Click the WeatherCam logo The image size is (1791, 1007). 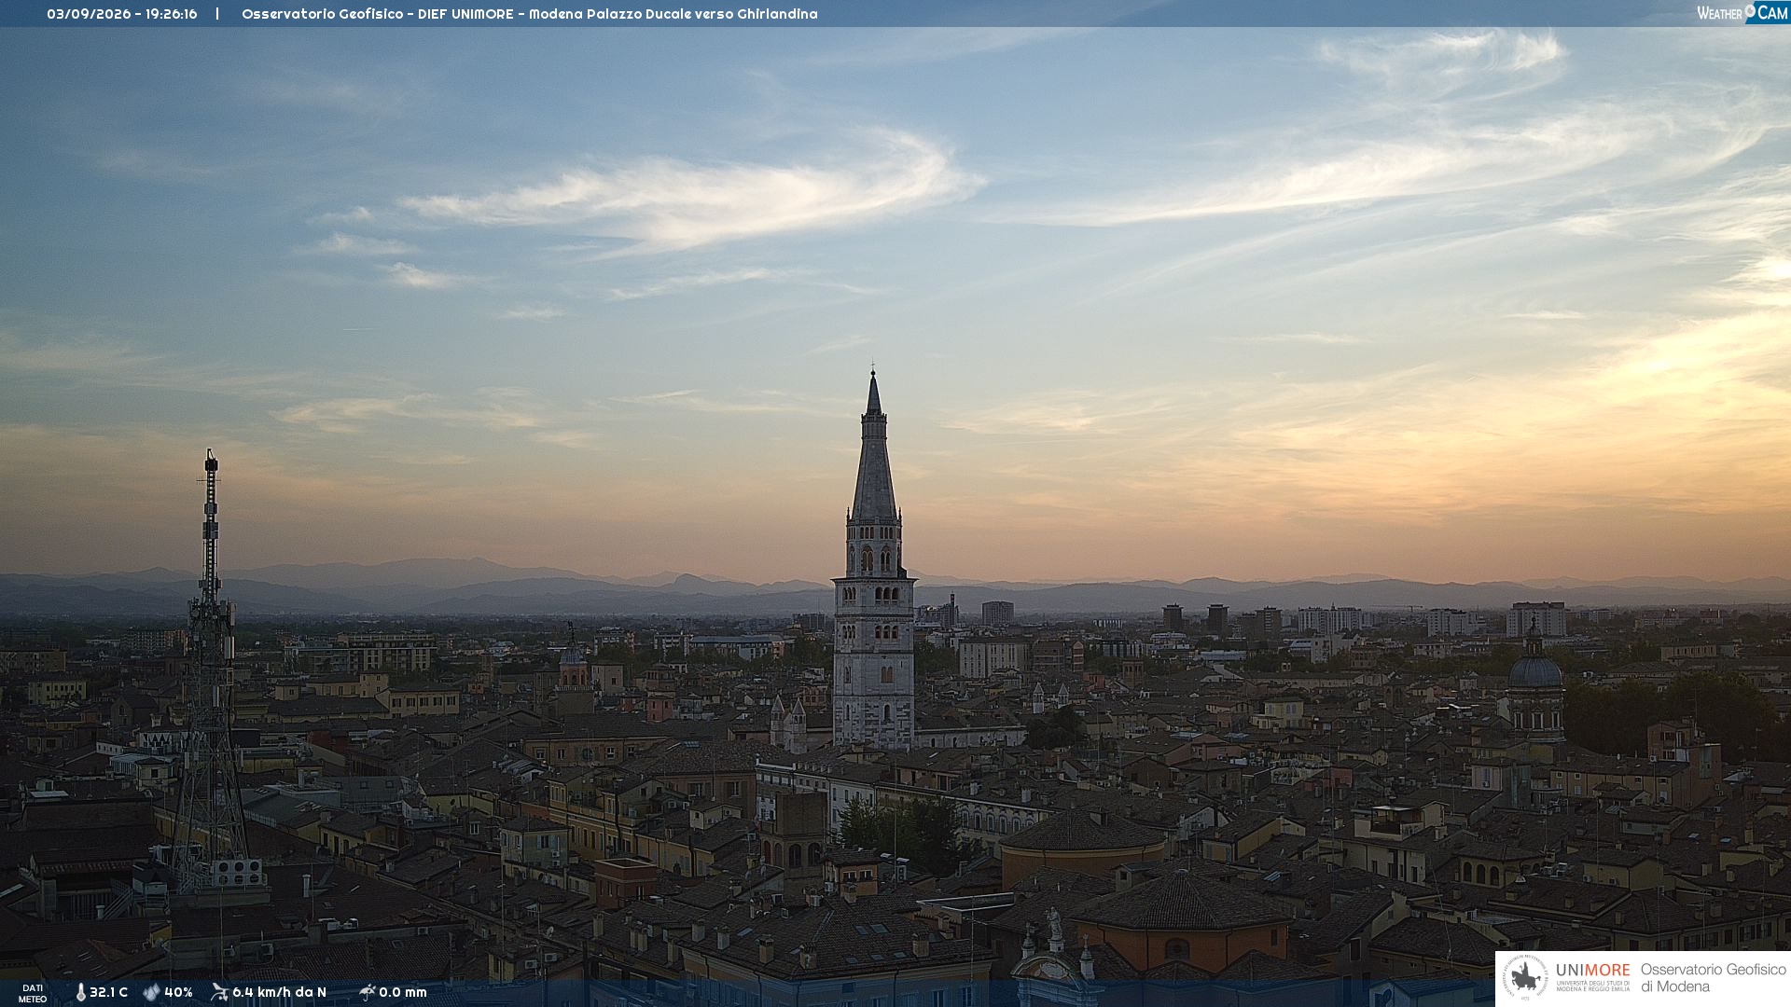1742,13
